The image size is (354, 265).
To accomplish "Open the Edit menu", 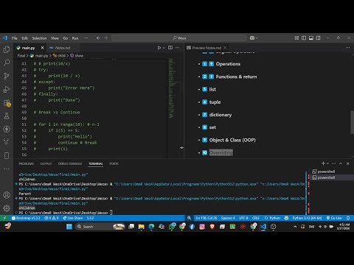I will click(24, 38).
